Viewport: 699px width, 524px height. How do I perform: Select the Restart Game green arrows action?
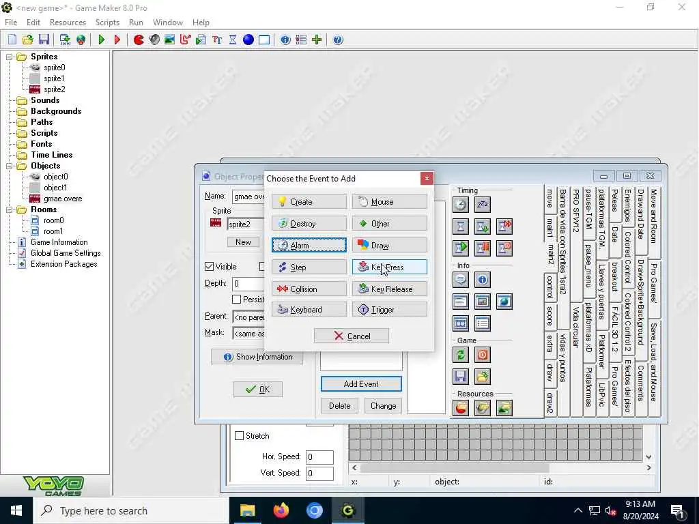click(x=461, y=355)
